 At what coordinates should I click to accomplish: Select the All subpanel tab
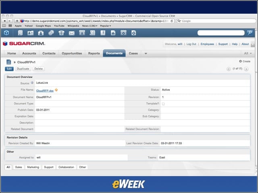[x=8, y=167]
